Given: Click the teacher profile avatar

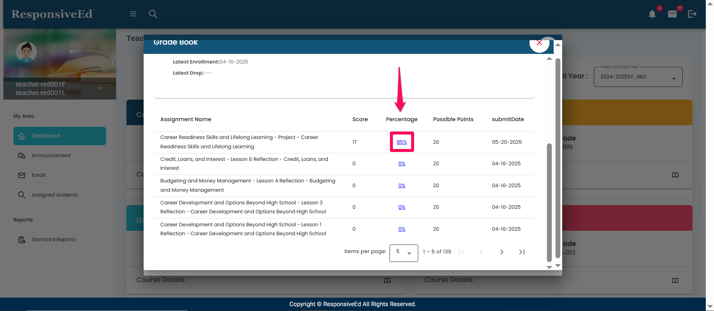Looking at the screenshot, I should [26, 52].
